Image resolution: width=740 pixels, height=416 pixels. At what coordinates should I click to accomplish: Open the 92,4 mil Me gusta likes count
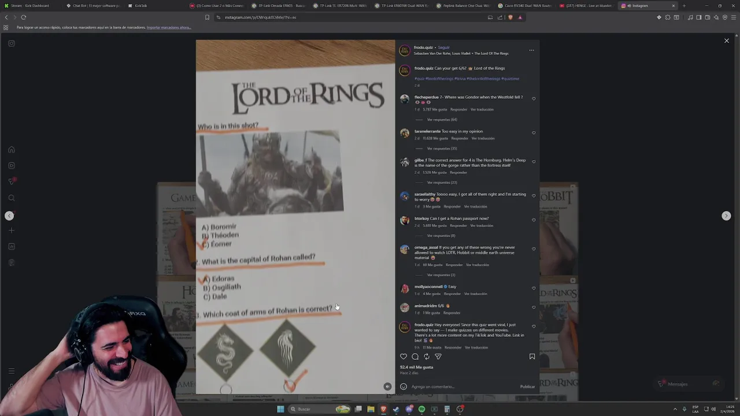[416, 367]
